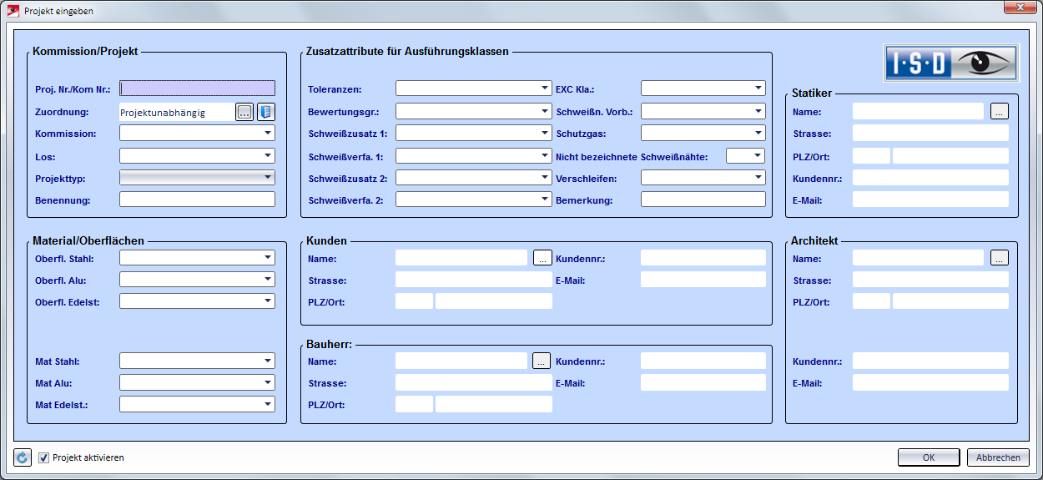Expand the Kommission dropdown
The width and height of the screenshot is (1043, 480).
268,134
